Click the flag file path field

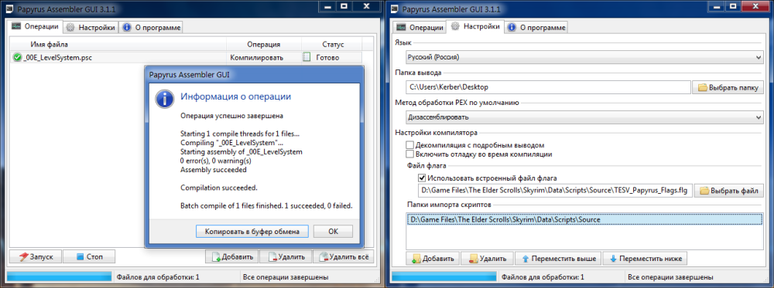click(555, 191)
